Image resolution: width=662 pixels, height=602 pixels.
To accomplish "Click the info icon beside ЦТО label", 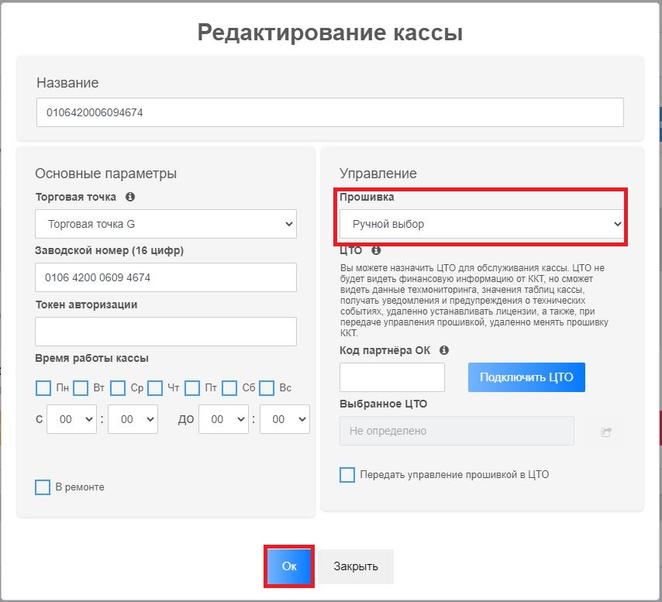I will 376,251.
